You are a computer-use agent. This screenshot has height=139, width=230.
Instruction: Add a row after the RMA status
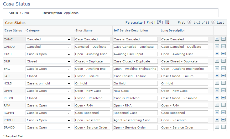click(217, 105)
